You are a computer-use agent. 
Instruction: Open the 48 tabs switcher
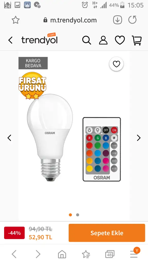pos(110,254)
